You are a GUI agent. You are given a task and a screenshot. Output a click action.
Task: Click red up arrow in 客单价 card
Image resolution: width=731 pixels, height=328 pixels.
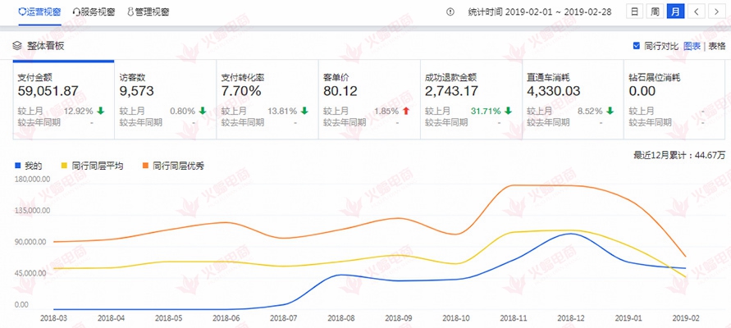(404, 111)
